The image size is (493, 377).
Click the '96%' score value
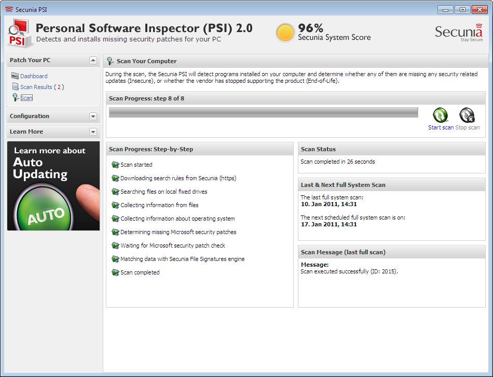point(311,28)
